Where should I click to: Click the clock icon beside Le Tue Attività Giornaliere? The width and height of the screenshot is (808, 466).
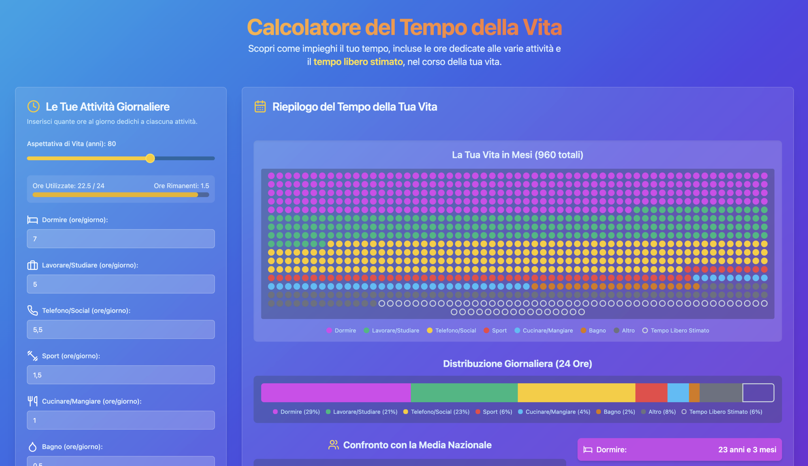point(33,106)
